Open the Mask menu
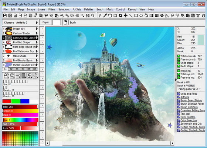The image size is (207, 148). pyautogui.click(x=109, y=10)
